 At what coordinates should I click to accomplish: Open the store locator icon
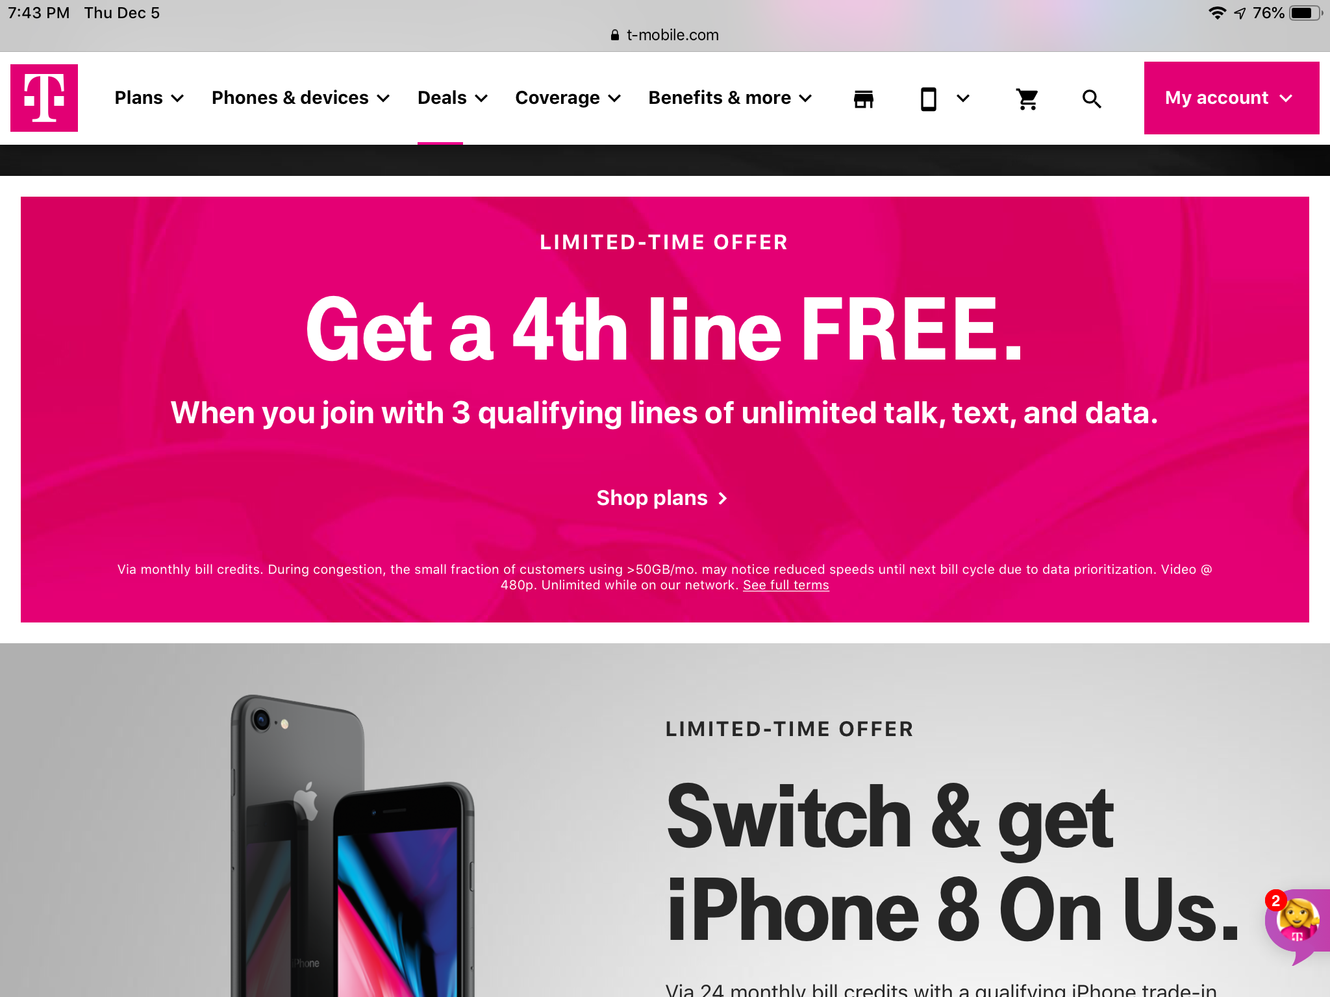(863, 99)
